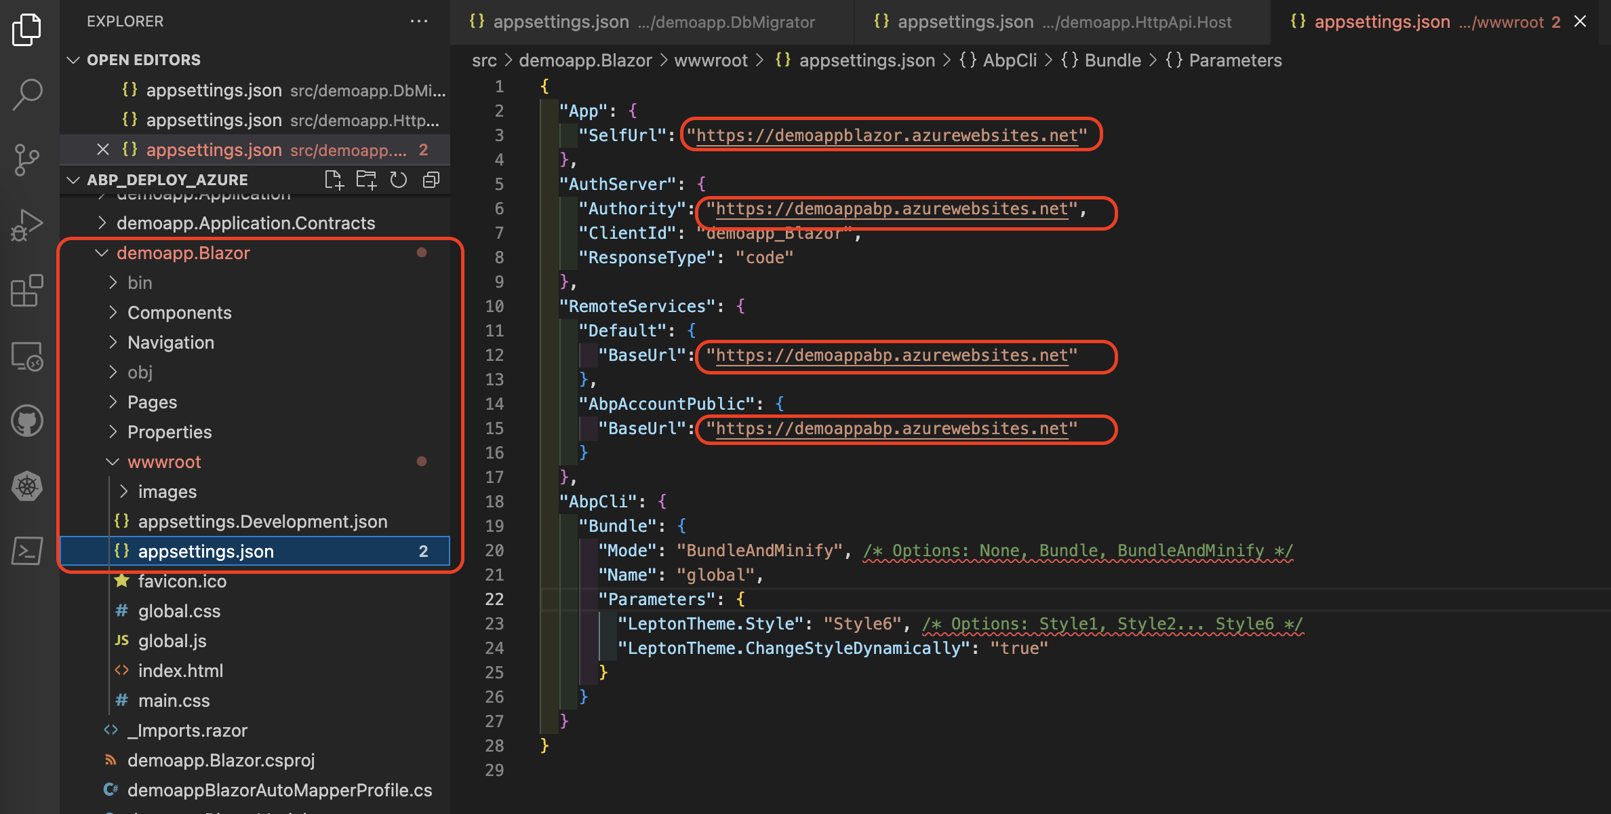Viewport: 1611px width, 814px height.
Task: Open Run and Debug view
Action: 27,226
